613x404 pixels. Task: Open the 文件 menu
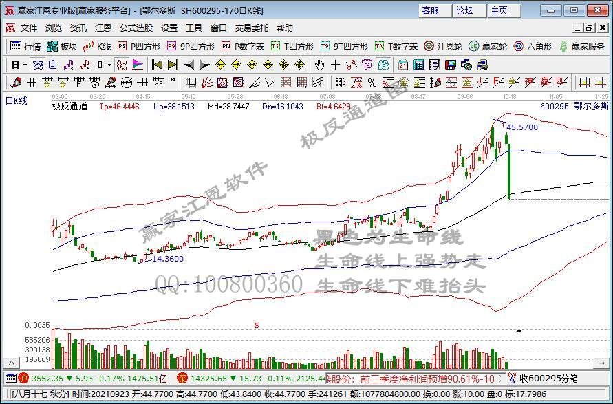click(29, 28)
